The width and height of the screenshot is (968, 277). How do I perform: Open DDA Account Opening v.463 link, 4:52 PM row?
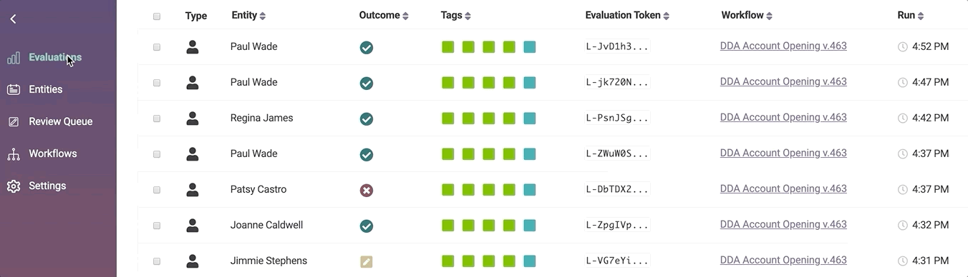(x=783, y=46)
